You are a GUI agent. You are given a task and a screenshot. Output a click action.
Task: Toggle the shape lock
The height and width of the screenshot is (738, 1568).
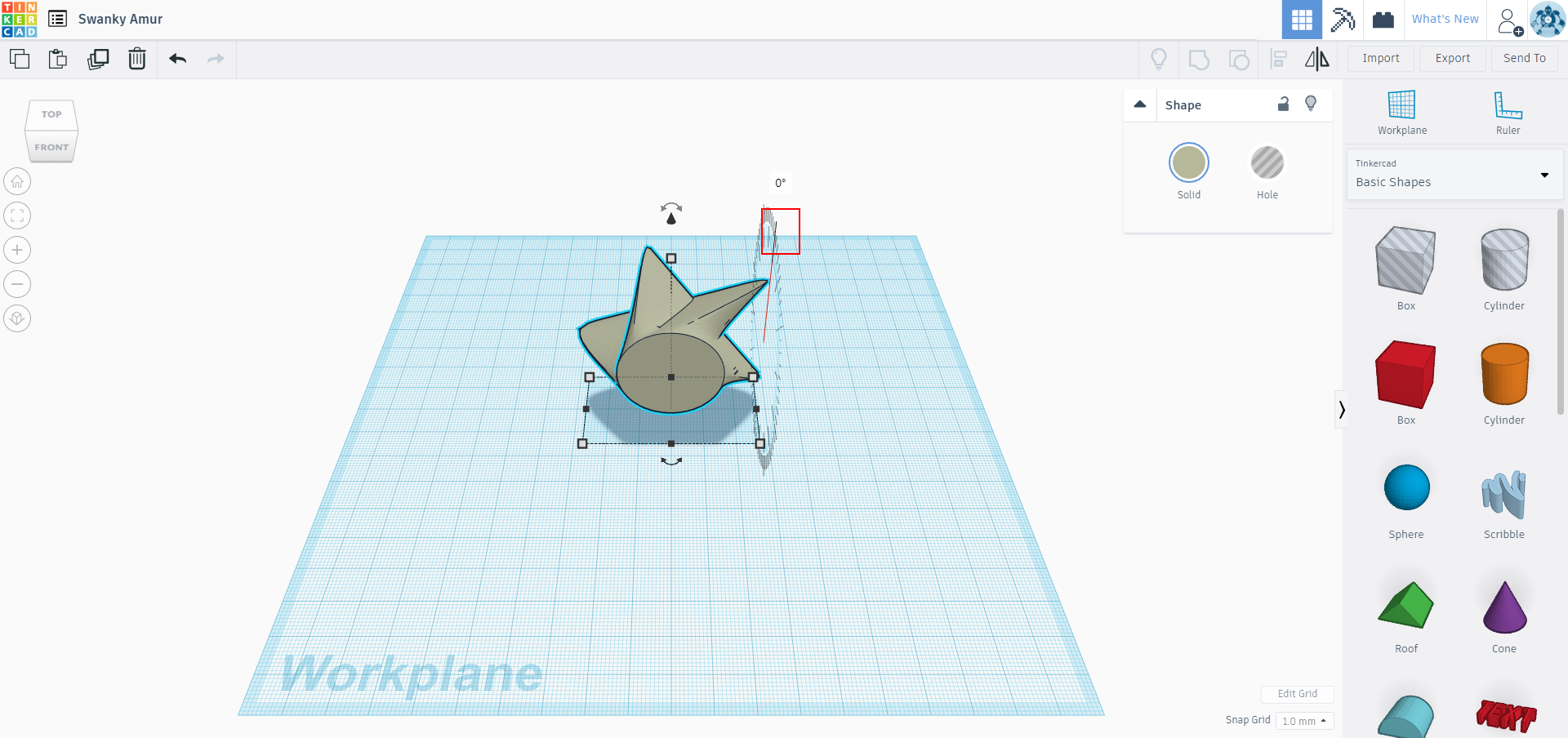[1283, 104]
